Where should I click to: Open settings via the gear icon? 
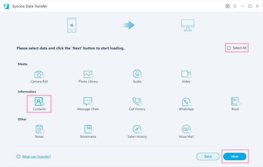[227, 6]
